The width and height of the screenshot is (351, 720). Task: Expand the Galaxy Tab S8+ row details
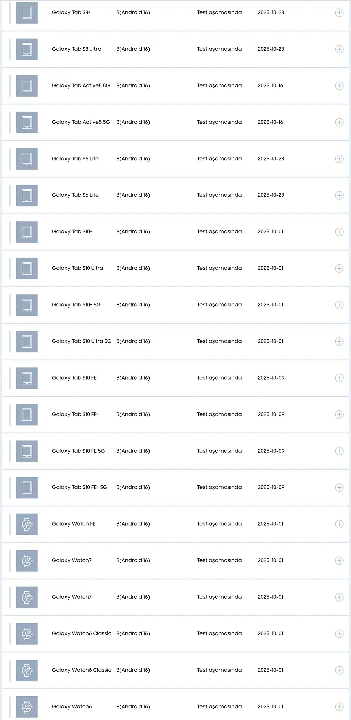[x=339, y=13]
